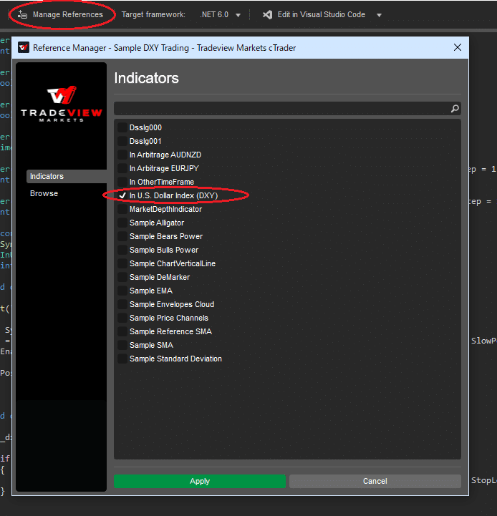497x516 pixels.
Task: Click the 'MarketDepthIndicator' label text
Action: [x=165, y=209]
